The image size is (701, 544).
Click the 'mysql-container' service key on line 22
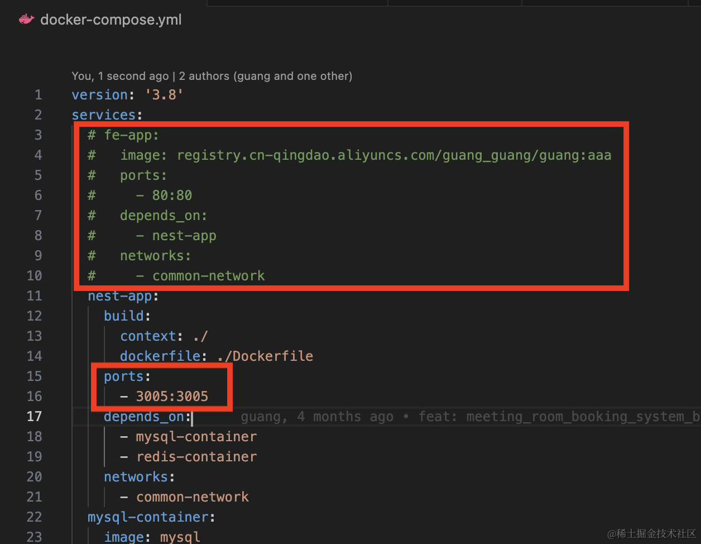tap(148, 517)
